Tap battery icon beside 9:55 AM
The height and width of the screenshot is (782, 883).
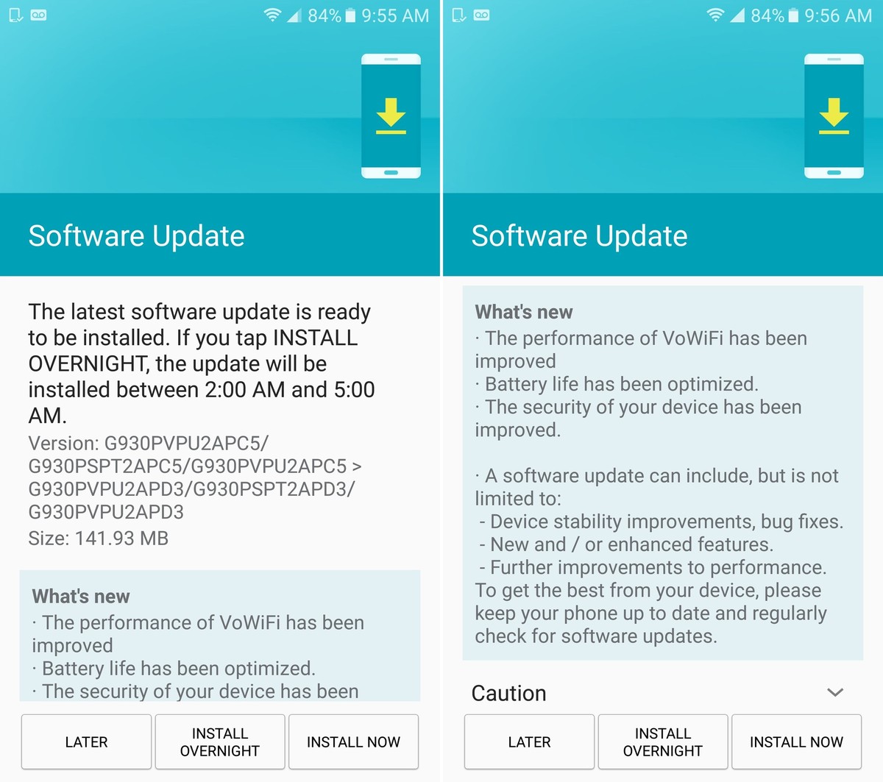click(350, 15)
